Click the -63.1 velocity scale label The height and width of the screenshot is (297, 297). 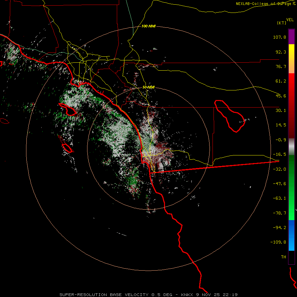[280, 198]
